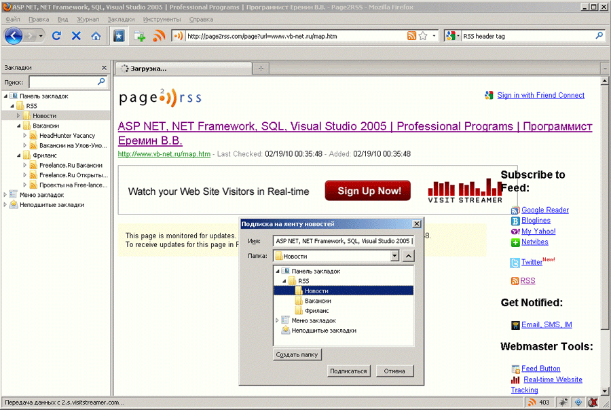Image resolution: width=611 pixels, height=410 pixels.
Task: Click the Google Reader icon
Action: pyautogui.click(x=515, y=210)
